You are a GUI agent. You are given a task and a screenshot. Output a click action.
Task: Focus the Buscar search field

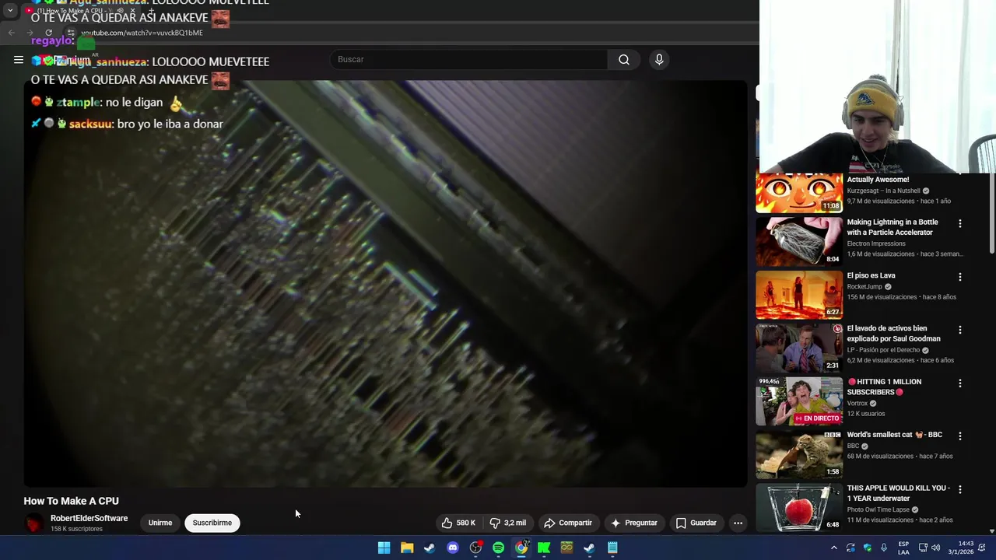point(469,60)
